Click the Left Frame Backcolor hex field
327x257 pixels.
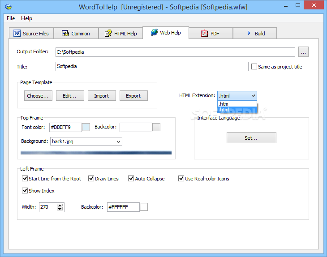point(123,207)
